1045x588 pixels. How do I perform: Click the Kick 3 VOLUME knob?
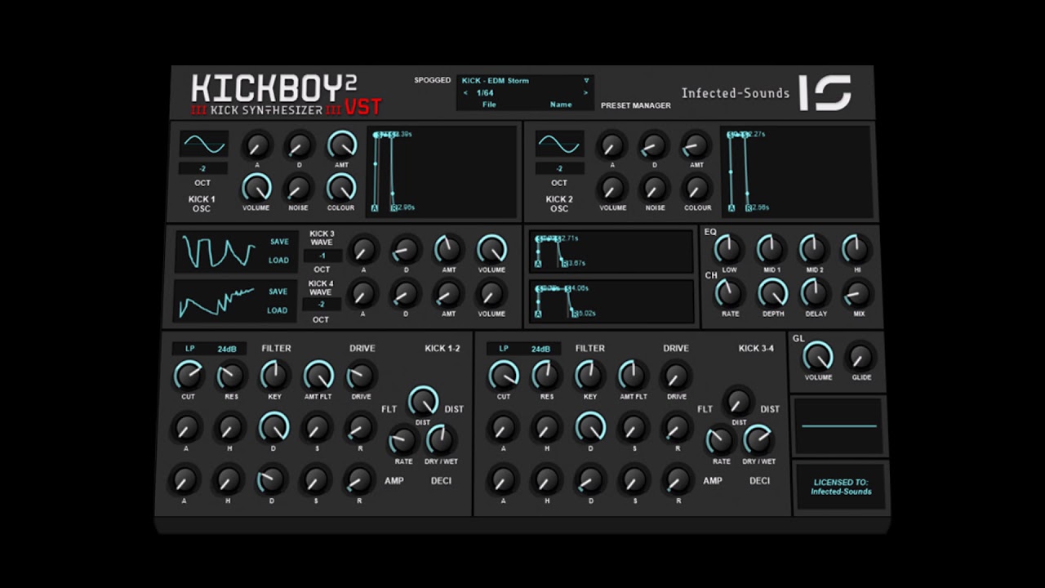(491, 249)
